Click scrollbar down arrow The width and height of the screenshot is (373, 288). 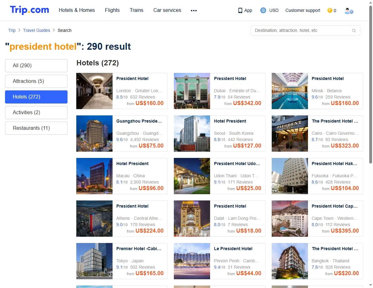coord(370,285)
